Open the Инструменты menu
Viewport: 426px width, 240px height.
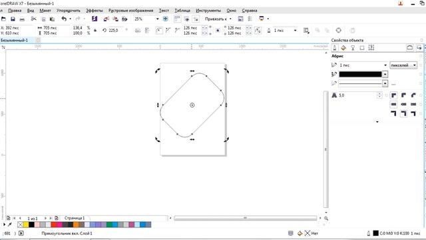208,11
